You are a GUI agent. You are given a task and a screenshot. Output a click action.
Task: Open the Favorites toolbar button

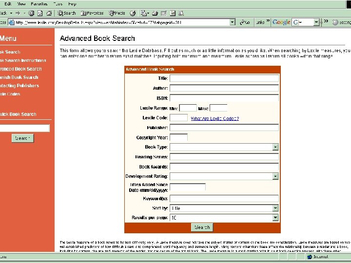coord(92,13)
